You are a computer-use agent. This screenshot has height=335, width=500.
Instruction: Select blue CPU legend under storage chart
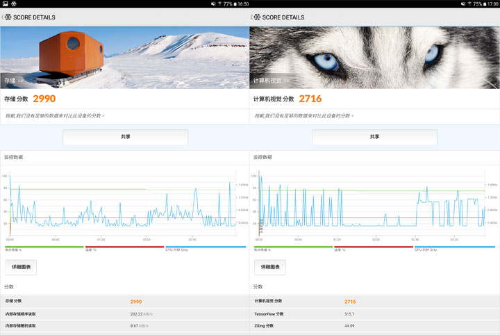click(x=205, y=247)
